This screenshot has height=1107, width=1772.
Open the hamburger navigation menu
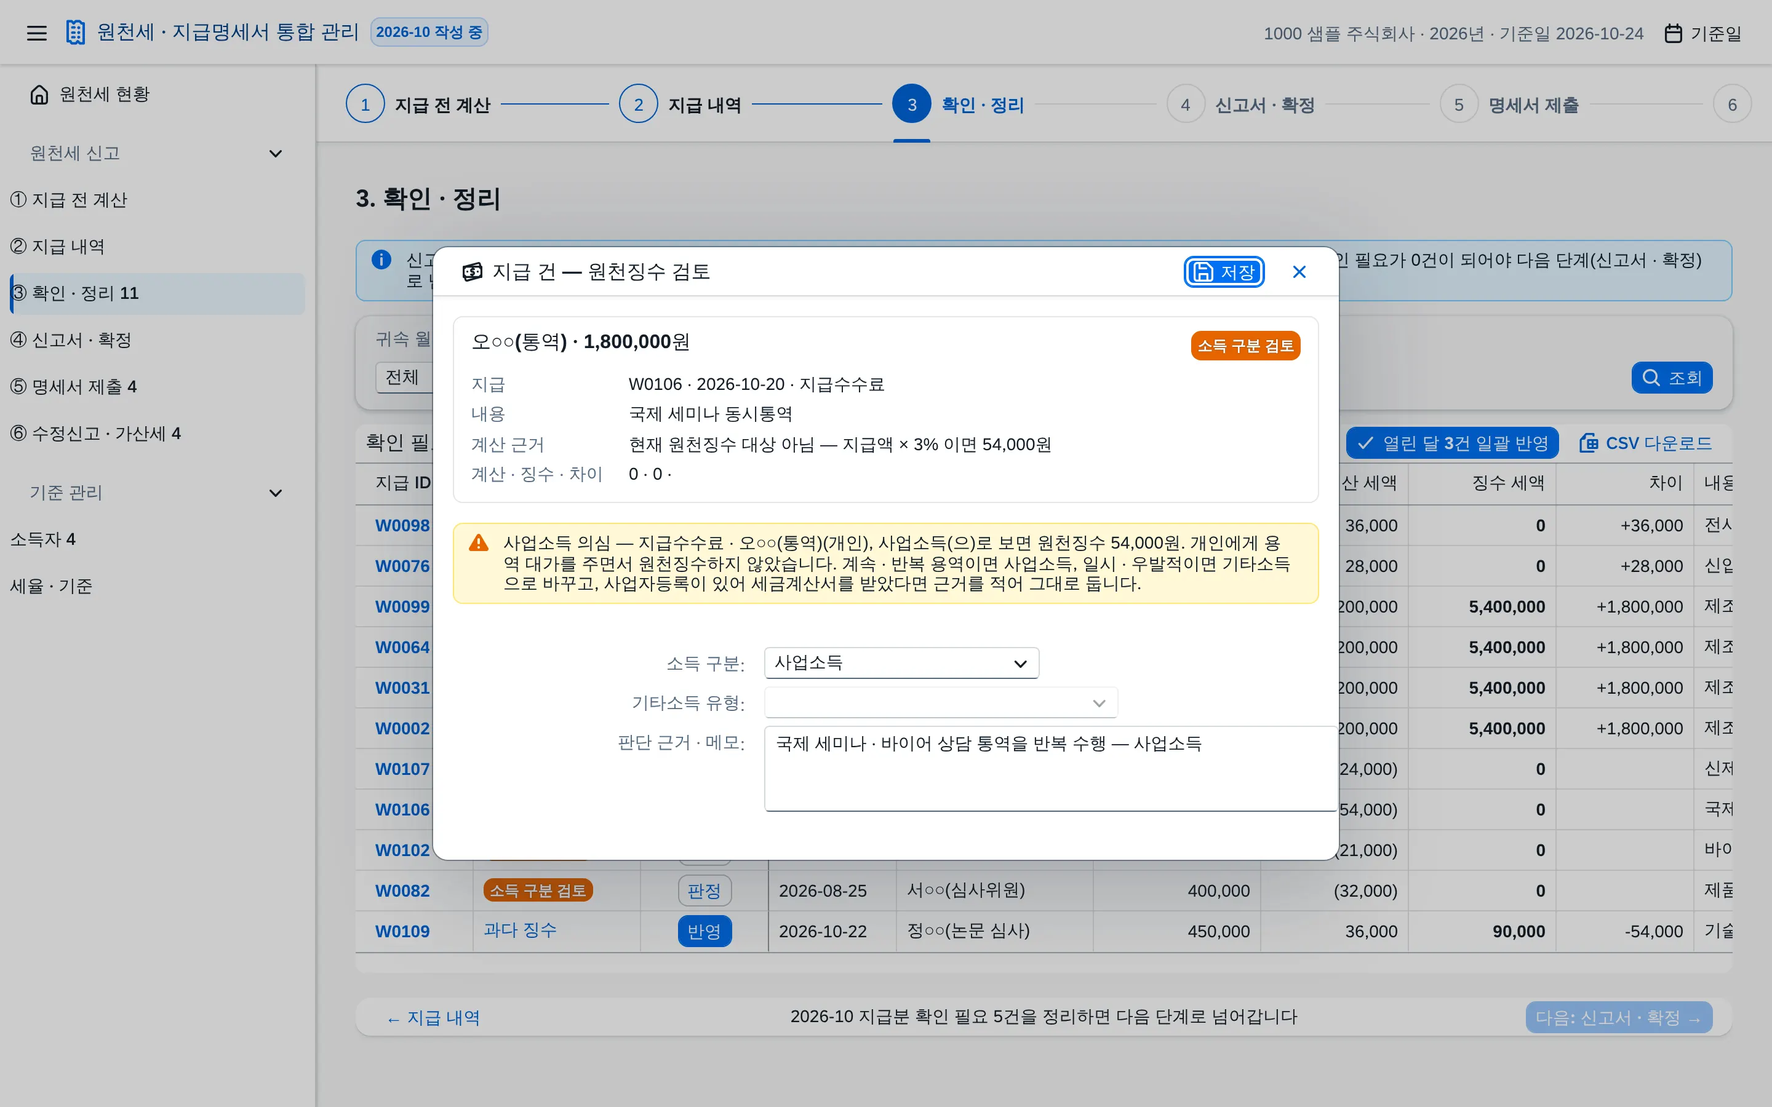pos(37,33)
